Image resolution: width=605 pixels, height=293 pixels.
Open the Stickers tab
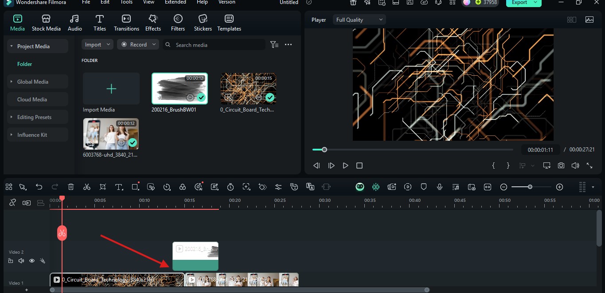(x=203, y=23)
